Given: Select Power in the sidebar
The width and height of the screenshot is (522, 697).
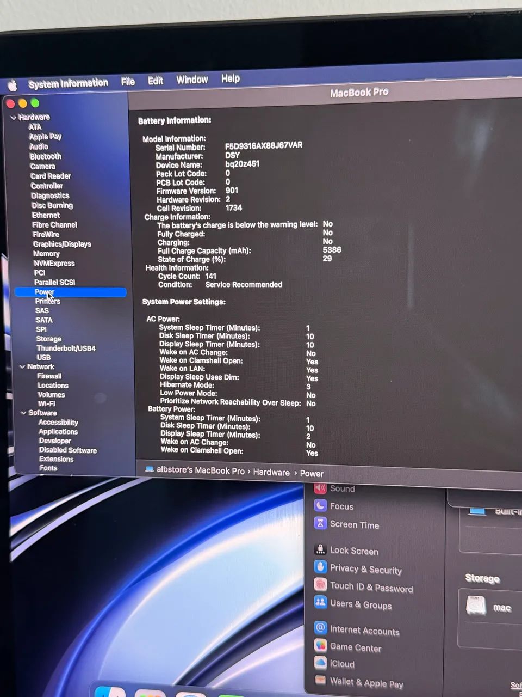Looking at the screenshot, I should pos(71,292).
